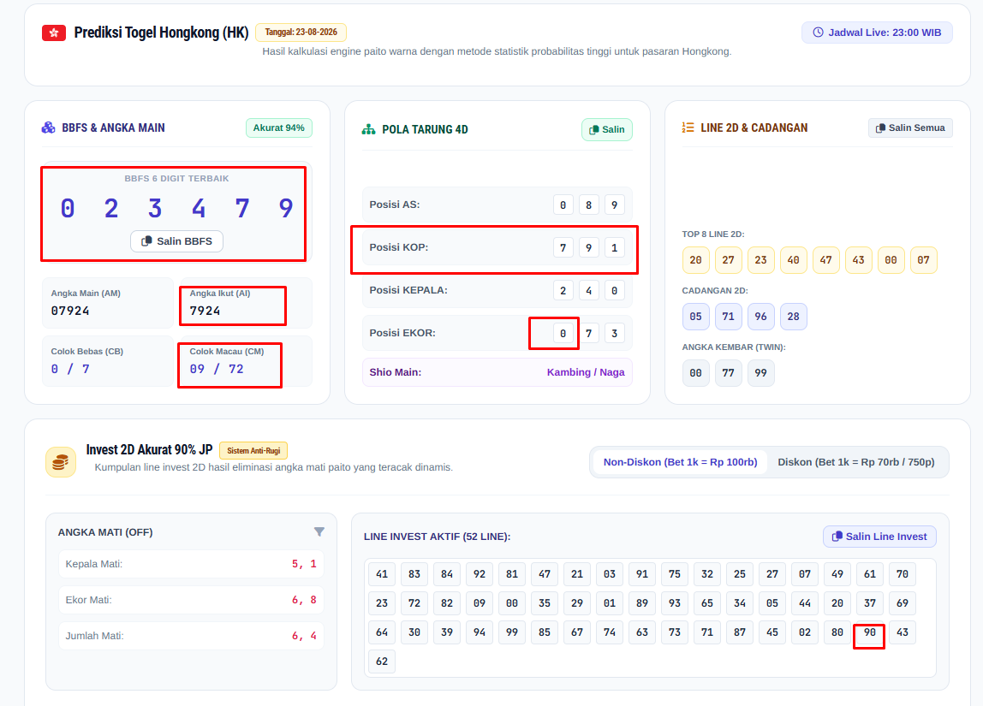Click line invest number 90
Screen dimensions: 983x706
coord(869,632)
